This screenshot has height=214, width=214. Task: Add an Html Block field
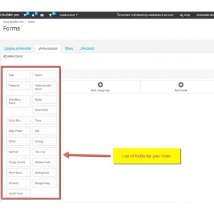[19, 172]
